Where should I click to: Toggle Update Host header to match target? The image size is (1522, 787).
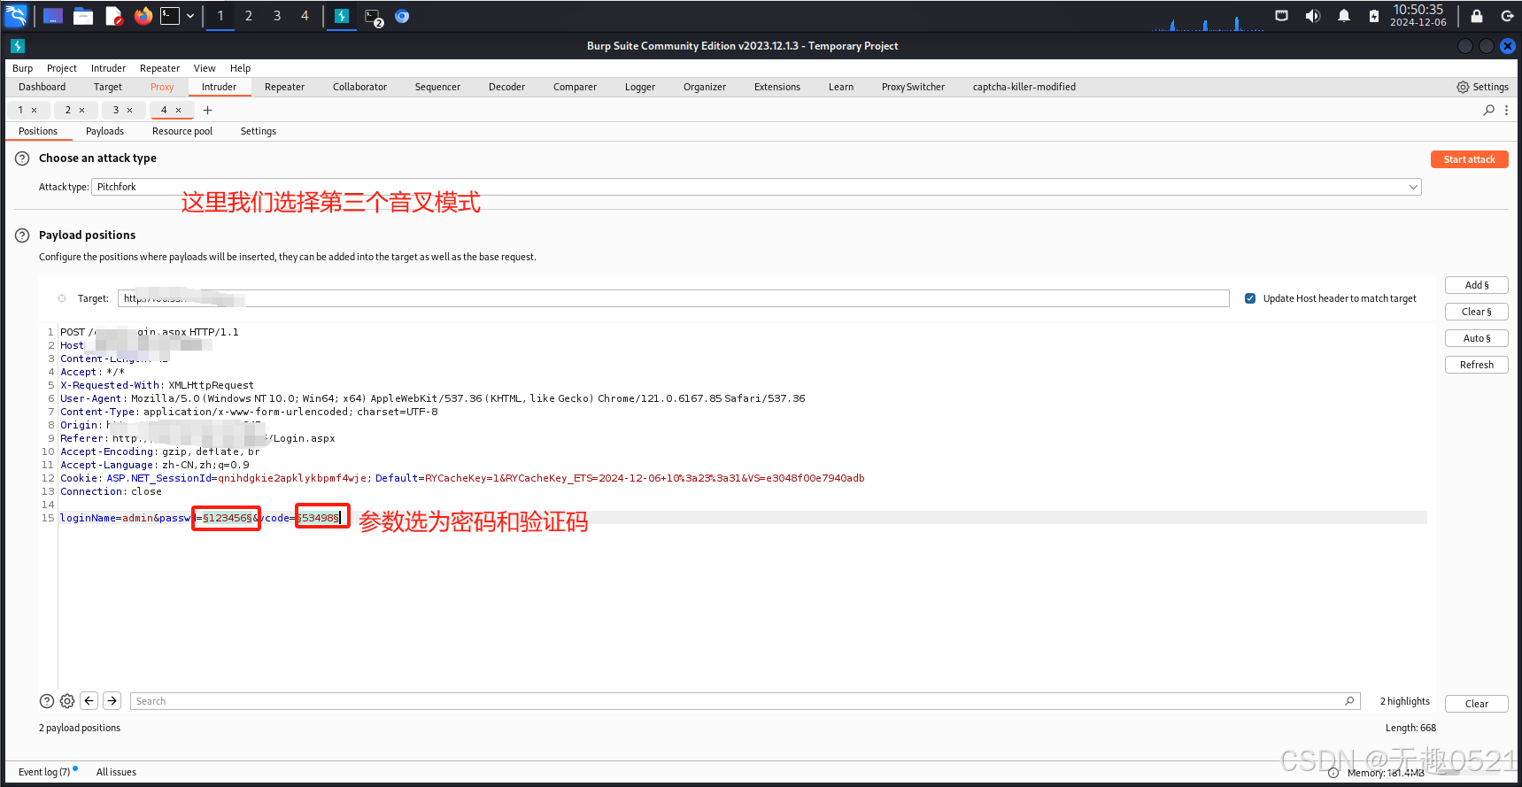(x=1250, y=298)
